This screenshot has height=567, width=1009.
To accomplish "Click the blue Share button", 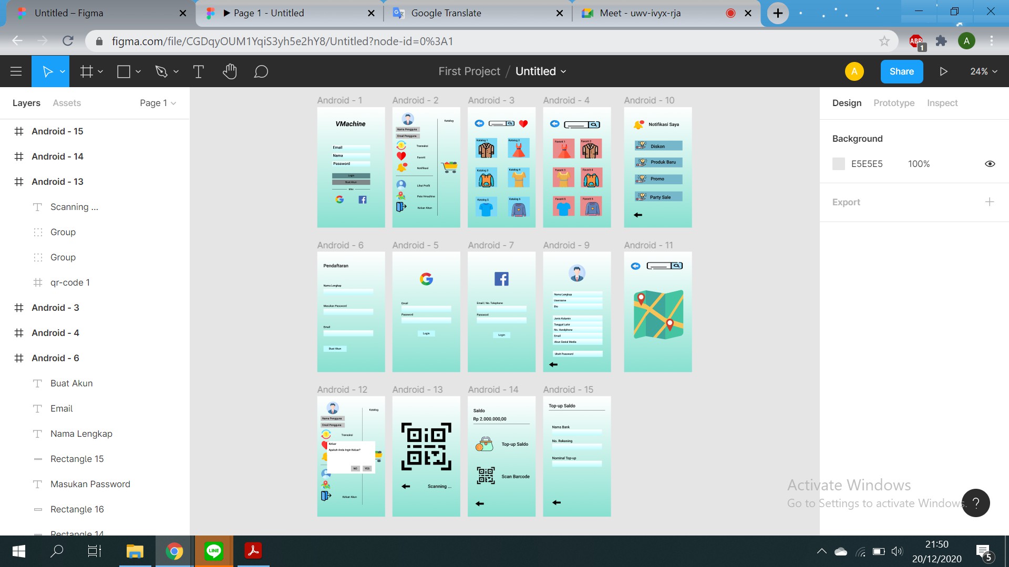I will coord(901,71).
